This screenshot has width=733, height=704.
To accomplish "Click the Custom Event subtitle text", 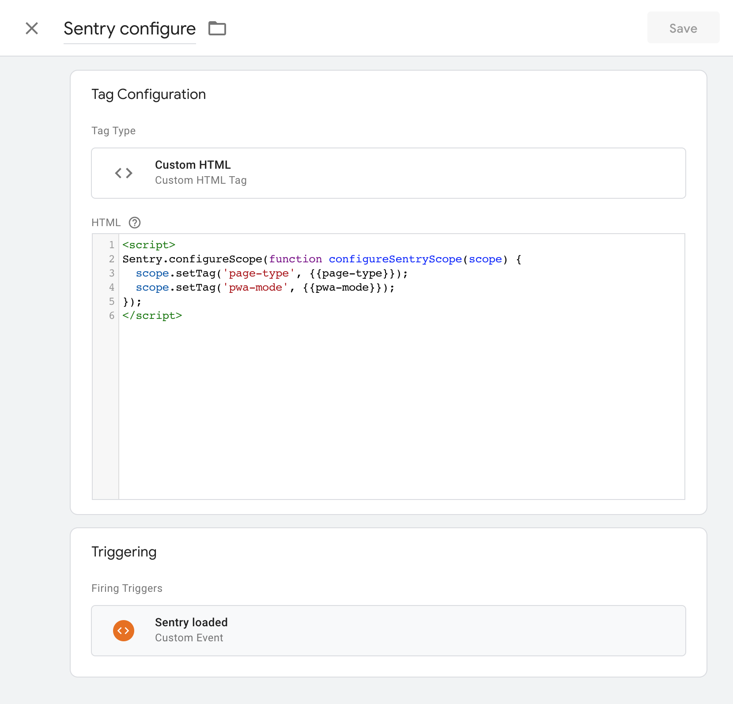I will click(189, 638).
